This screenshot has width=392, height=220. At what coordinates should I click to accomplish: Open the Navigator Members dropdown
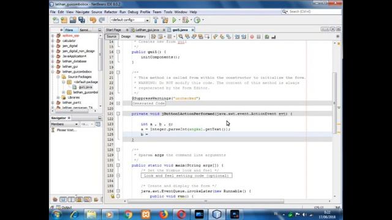coord(64,124)
